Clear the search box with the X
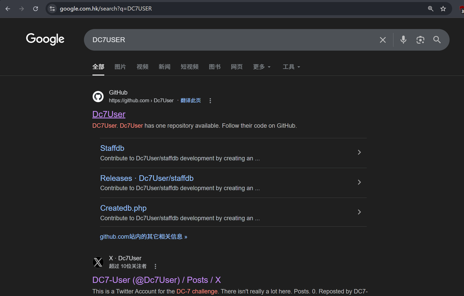 tap(383, 40)
